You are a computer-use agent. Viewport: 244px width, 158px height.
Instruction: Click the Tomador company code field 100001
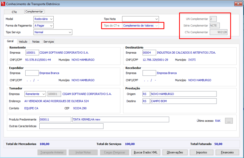coord(54,94)
